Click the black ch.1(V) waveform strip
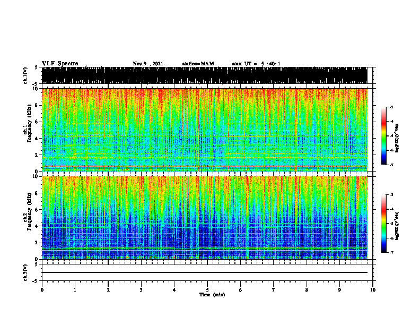The image size is (420, 325). tap(204, 75)
